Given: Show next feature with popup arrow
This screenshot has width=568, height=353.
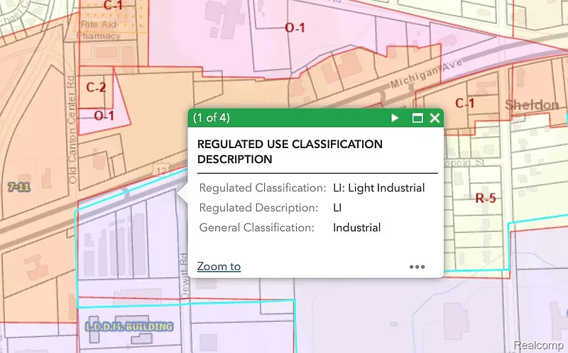Looking at the screenshot, I should point(395,118).
